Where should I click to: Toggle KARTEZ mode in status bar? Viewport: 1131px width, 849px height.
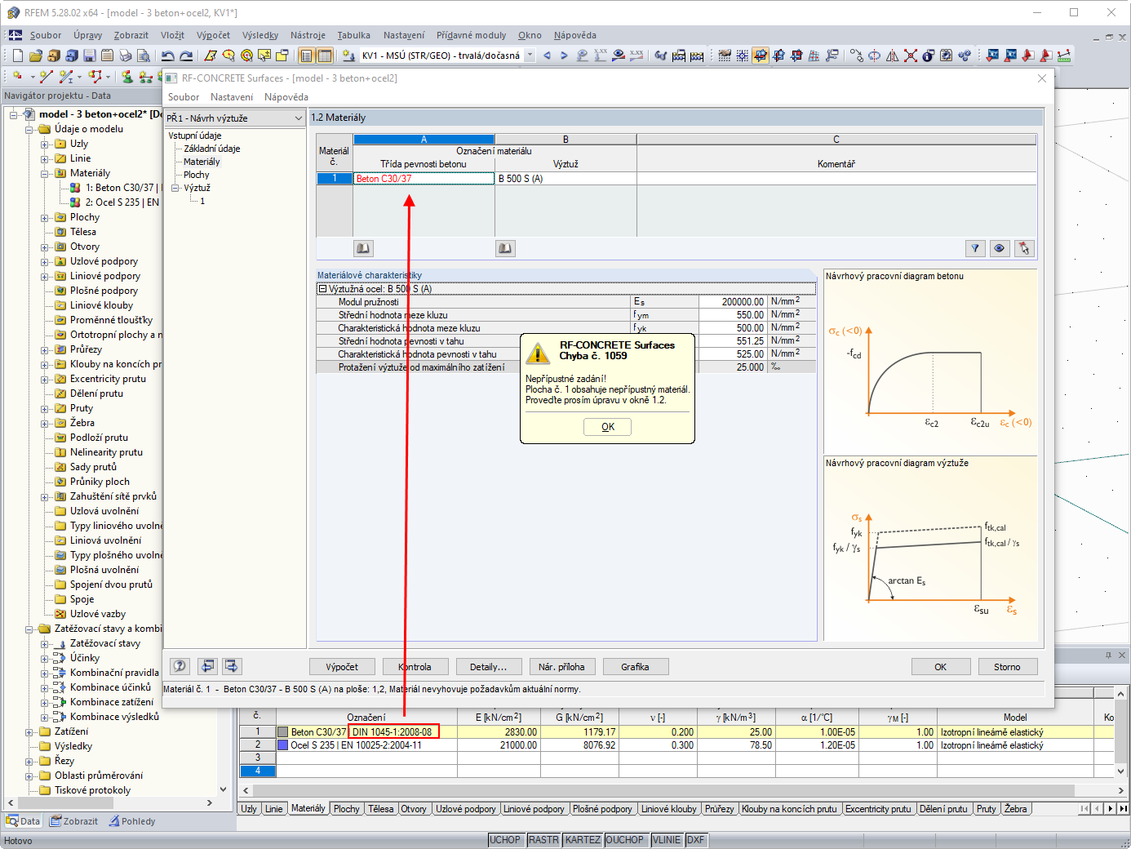[x=583, y=840]
